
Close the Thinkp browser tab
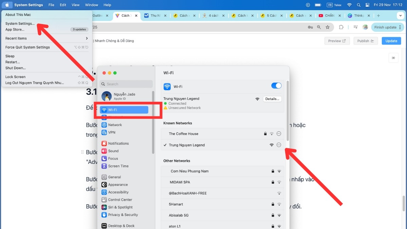click(x=368, y=16)
